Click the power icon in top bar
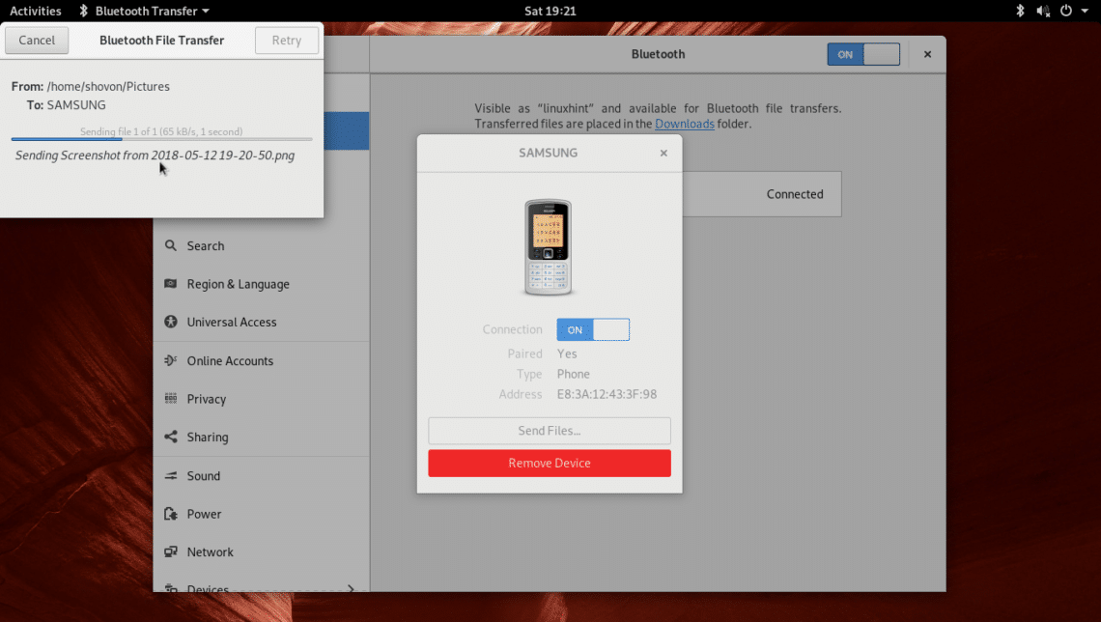Image resolution: width=1101 pixels, height=622 pixels. click(1066, 11)
